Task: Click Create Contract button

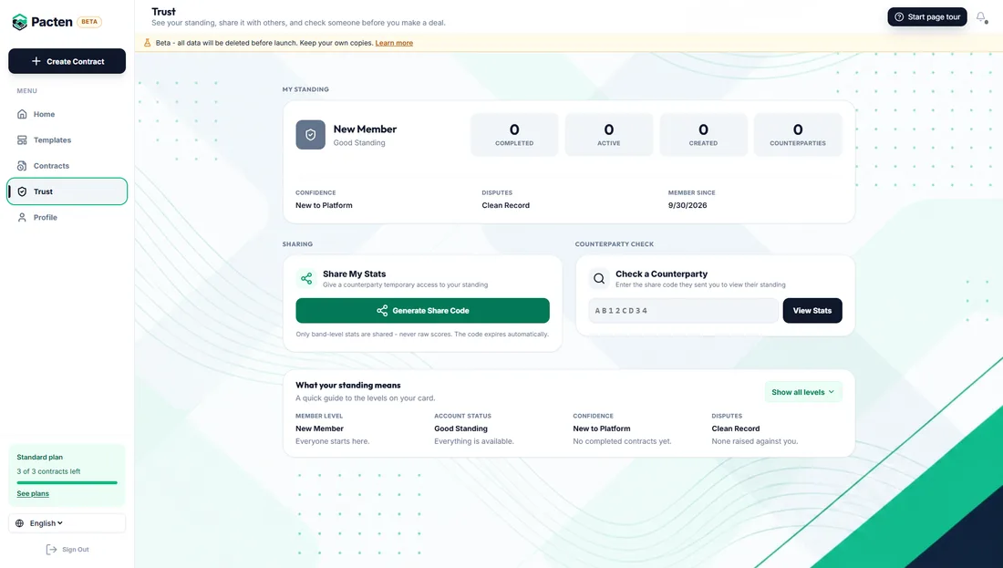Action: 67,61
